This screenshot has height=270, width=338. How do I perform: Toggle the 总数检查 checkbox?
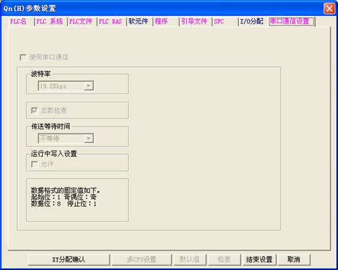tap(34, 111)
